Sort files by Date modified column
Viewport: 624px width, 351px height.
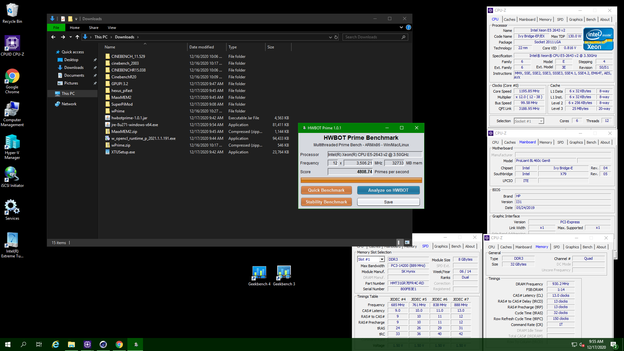[x=207, y=47]
